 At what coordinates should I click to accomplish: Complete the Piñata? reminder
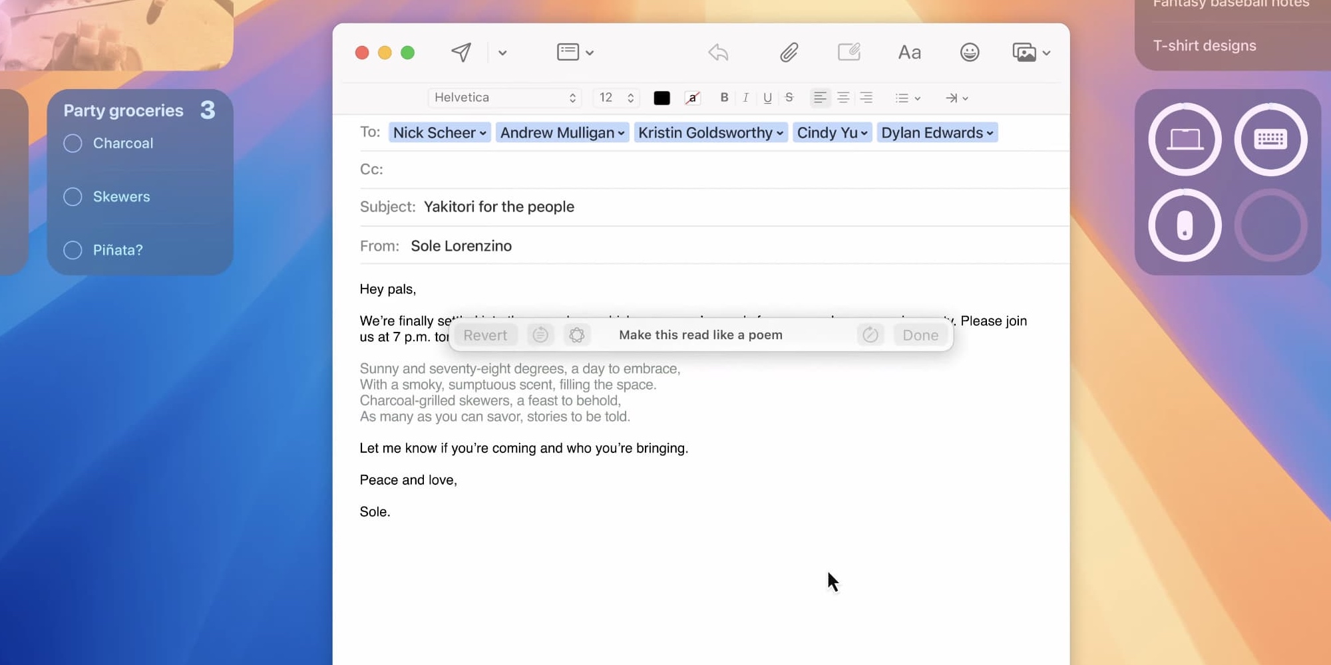pyautogui.click(x=73, y=250)
